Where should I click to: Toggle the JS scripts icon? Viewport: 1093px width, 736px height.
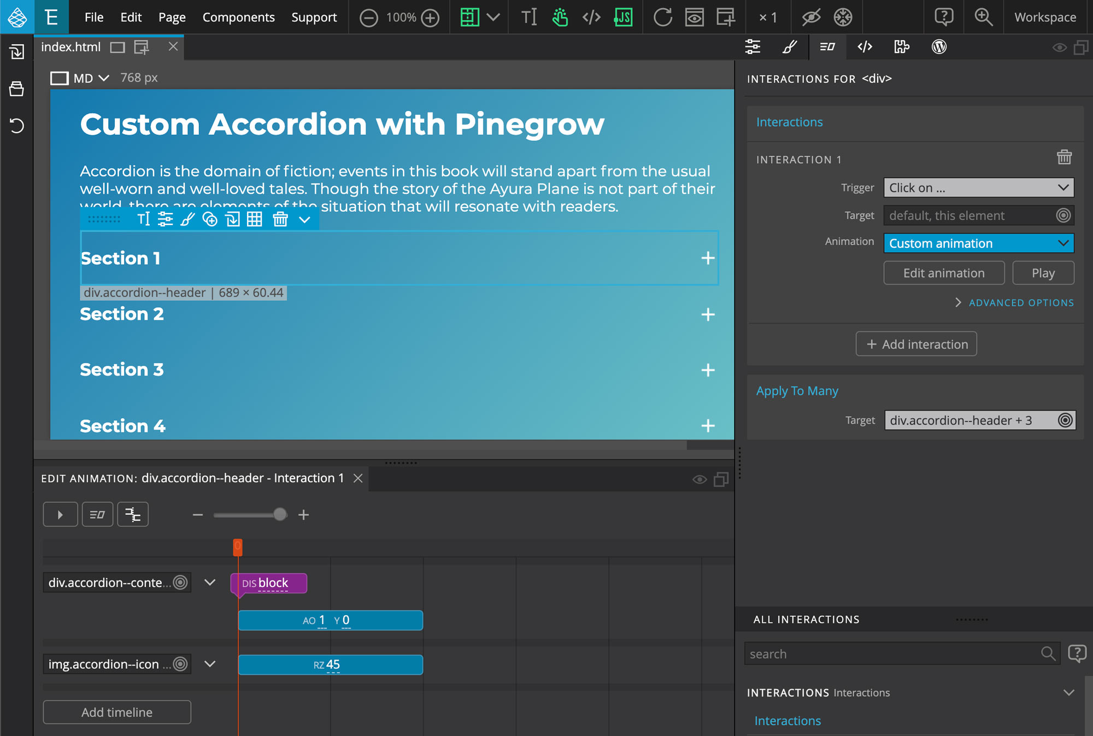tap(623, 17)
